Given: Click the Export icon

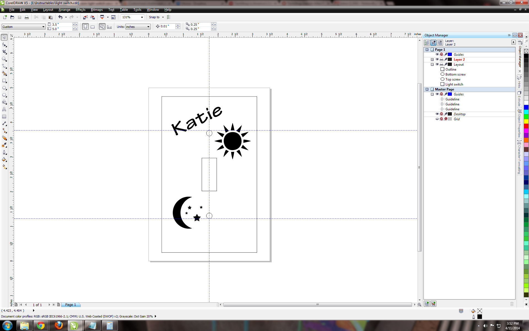Looking at the screenshot, I should point(93,17).
